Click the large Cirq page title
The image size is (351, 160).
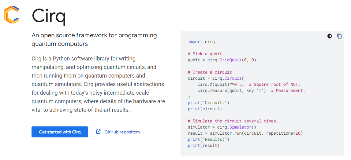coord(49,16)
